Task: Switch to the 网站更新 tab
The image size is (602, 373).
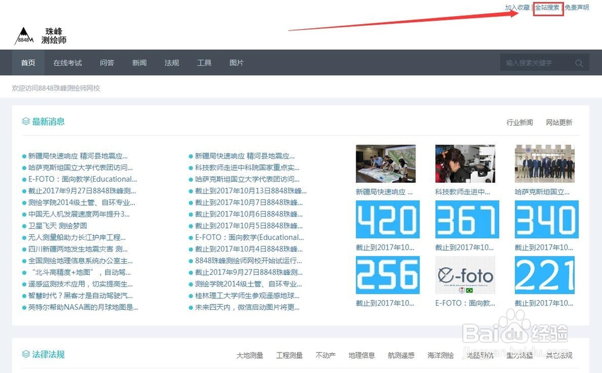Action: (559, 122)
